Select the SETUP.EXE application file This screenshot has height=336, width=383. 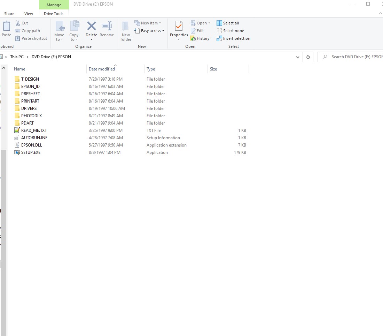(31, 152)
